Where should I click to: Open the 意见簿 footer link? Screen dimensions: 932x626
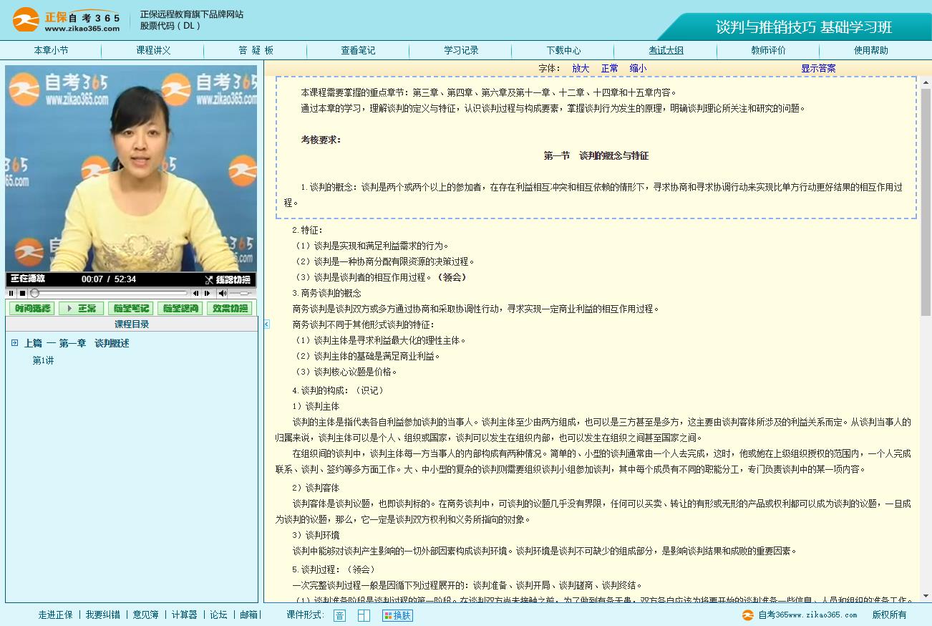pos(145,615)
